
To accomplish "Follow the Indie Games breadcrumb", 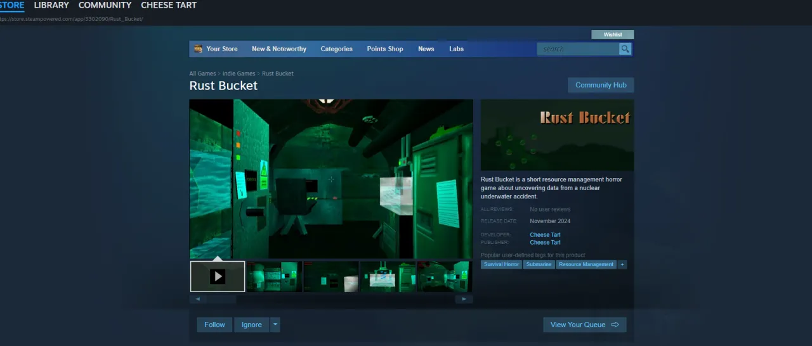I will click(239, 74).
